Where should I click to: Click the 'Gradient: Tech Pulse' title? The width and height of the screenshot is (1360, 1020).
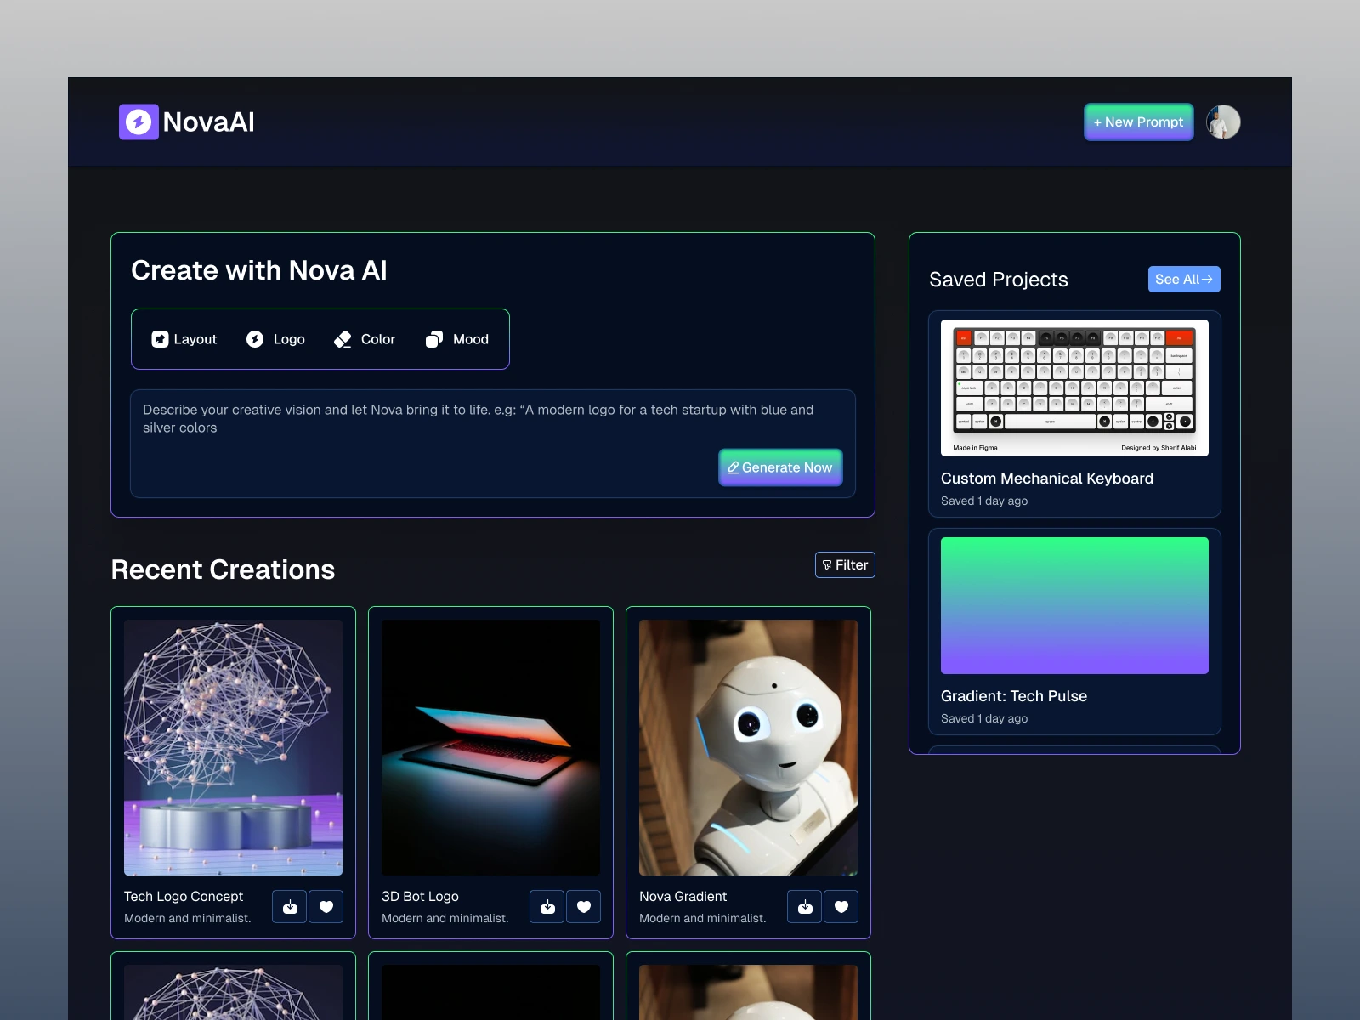click(1014, 696)
